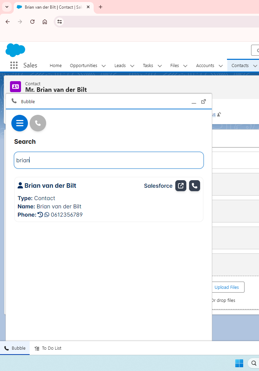This screenshot has height=371, width=259.
Task: Expand the Opportunities tab dropdown chevron
Action: coord(104,66)
